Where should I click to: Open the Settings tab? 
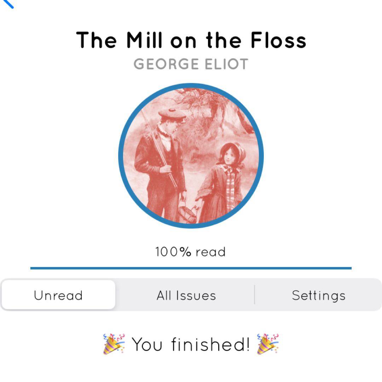pos(318,295)
